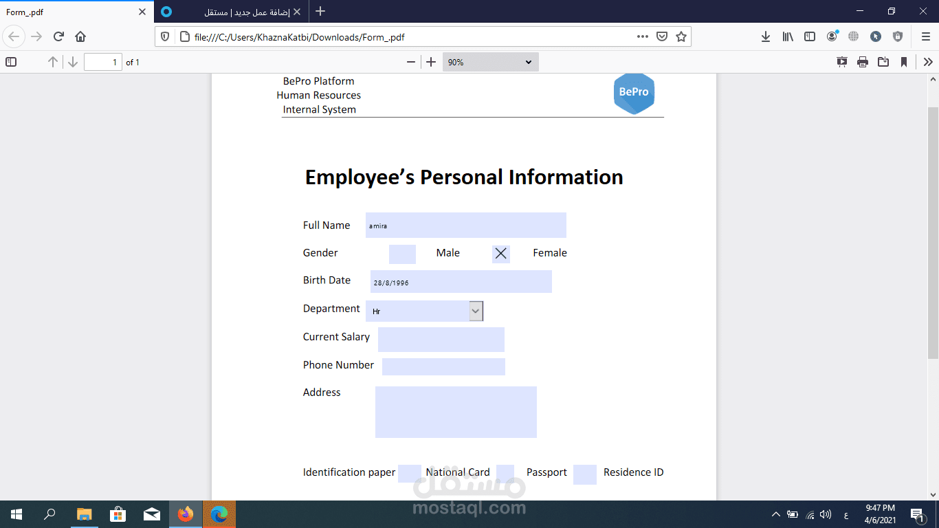Close the Form_.pdf tab
Image resolution: width=939 pixels, height=528 pixels.
click(x=142, y=12)
